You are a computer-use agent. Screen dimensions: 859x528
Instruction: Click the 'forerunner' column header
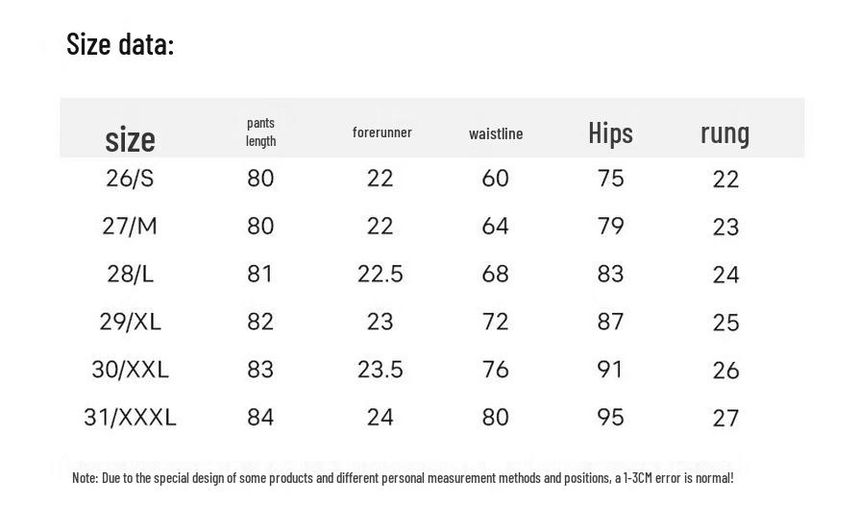pos(381,132)
